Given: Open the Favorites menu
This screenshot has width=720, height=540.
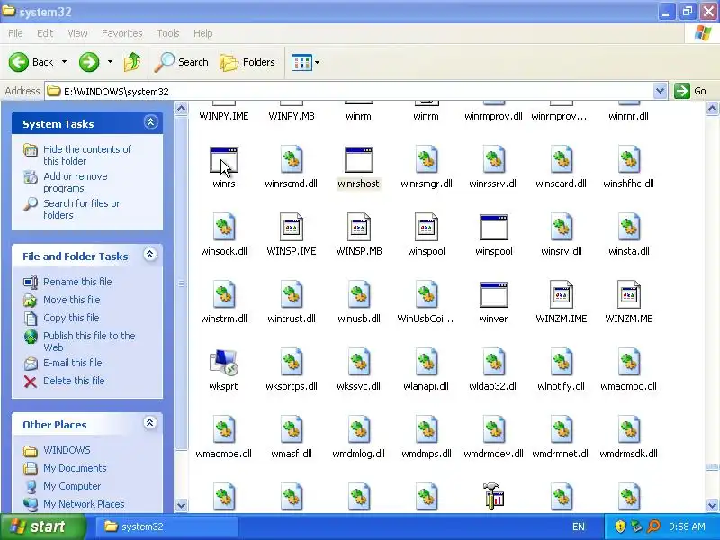Looking at the screenshot, I should click(x=122, y=33).
